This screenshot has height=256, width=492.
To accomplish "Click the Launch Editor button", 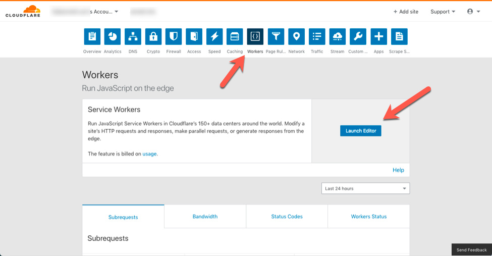I will [361, 131].
